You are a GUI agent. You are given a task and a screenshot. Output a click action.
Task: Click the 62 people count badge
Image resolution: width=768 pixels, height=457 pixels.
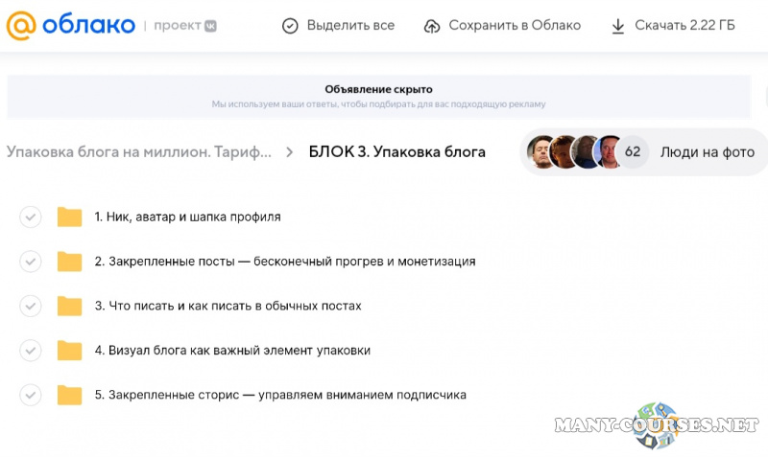click(633, 152)
